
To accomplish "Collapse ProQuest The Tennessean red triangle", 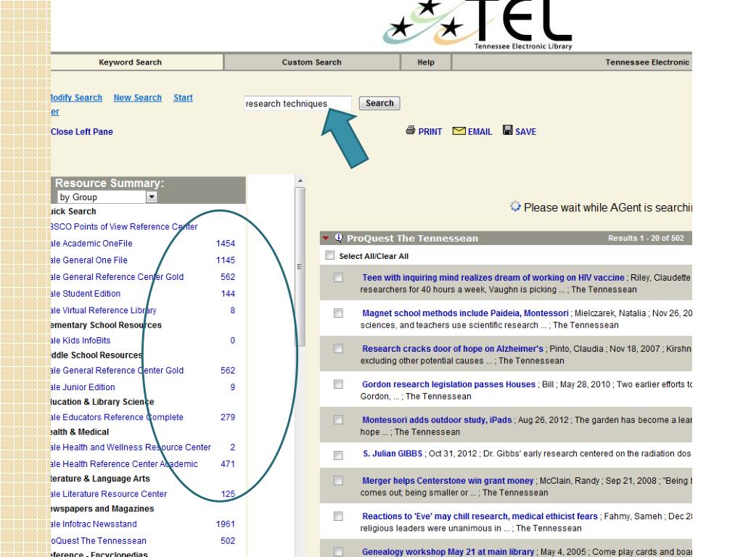I will pyautogui.click(x=326, y=238).
